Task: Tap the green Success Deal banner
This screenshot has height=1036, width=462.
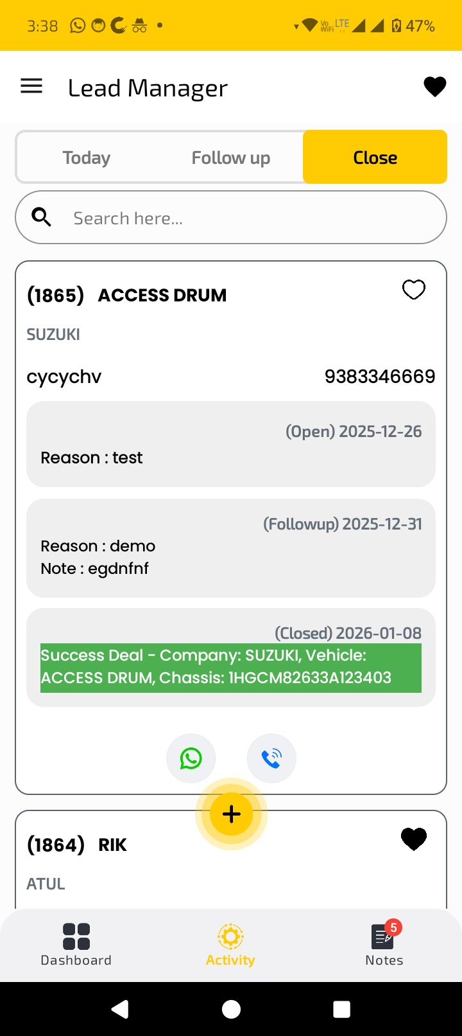Action: click(230, 667)
